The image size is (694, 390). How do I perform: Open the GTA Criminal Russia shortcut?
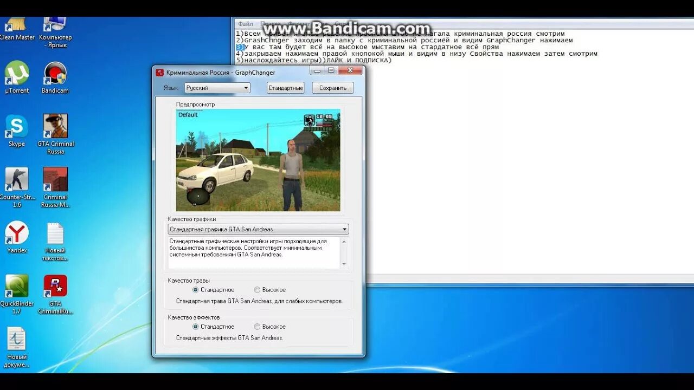pyautogui.click(x=55, y=134)
